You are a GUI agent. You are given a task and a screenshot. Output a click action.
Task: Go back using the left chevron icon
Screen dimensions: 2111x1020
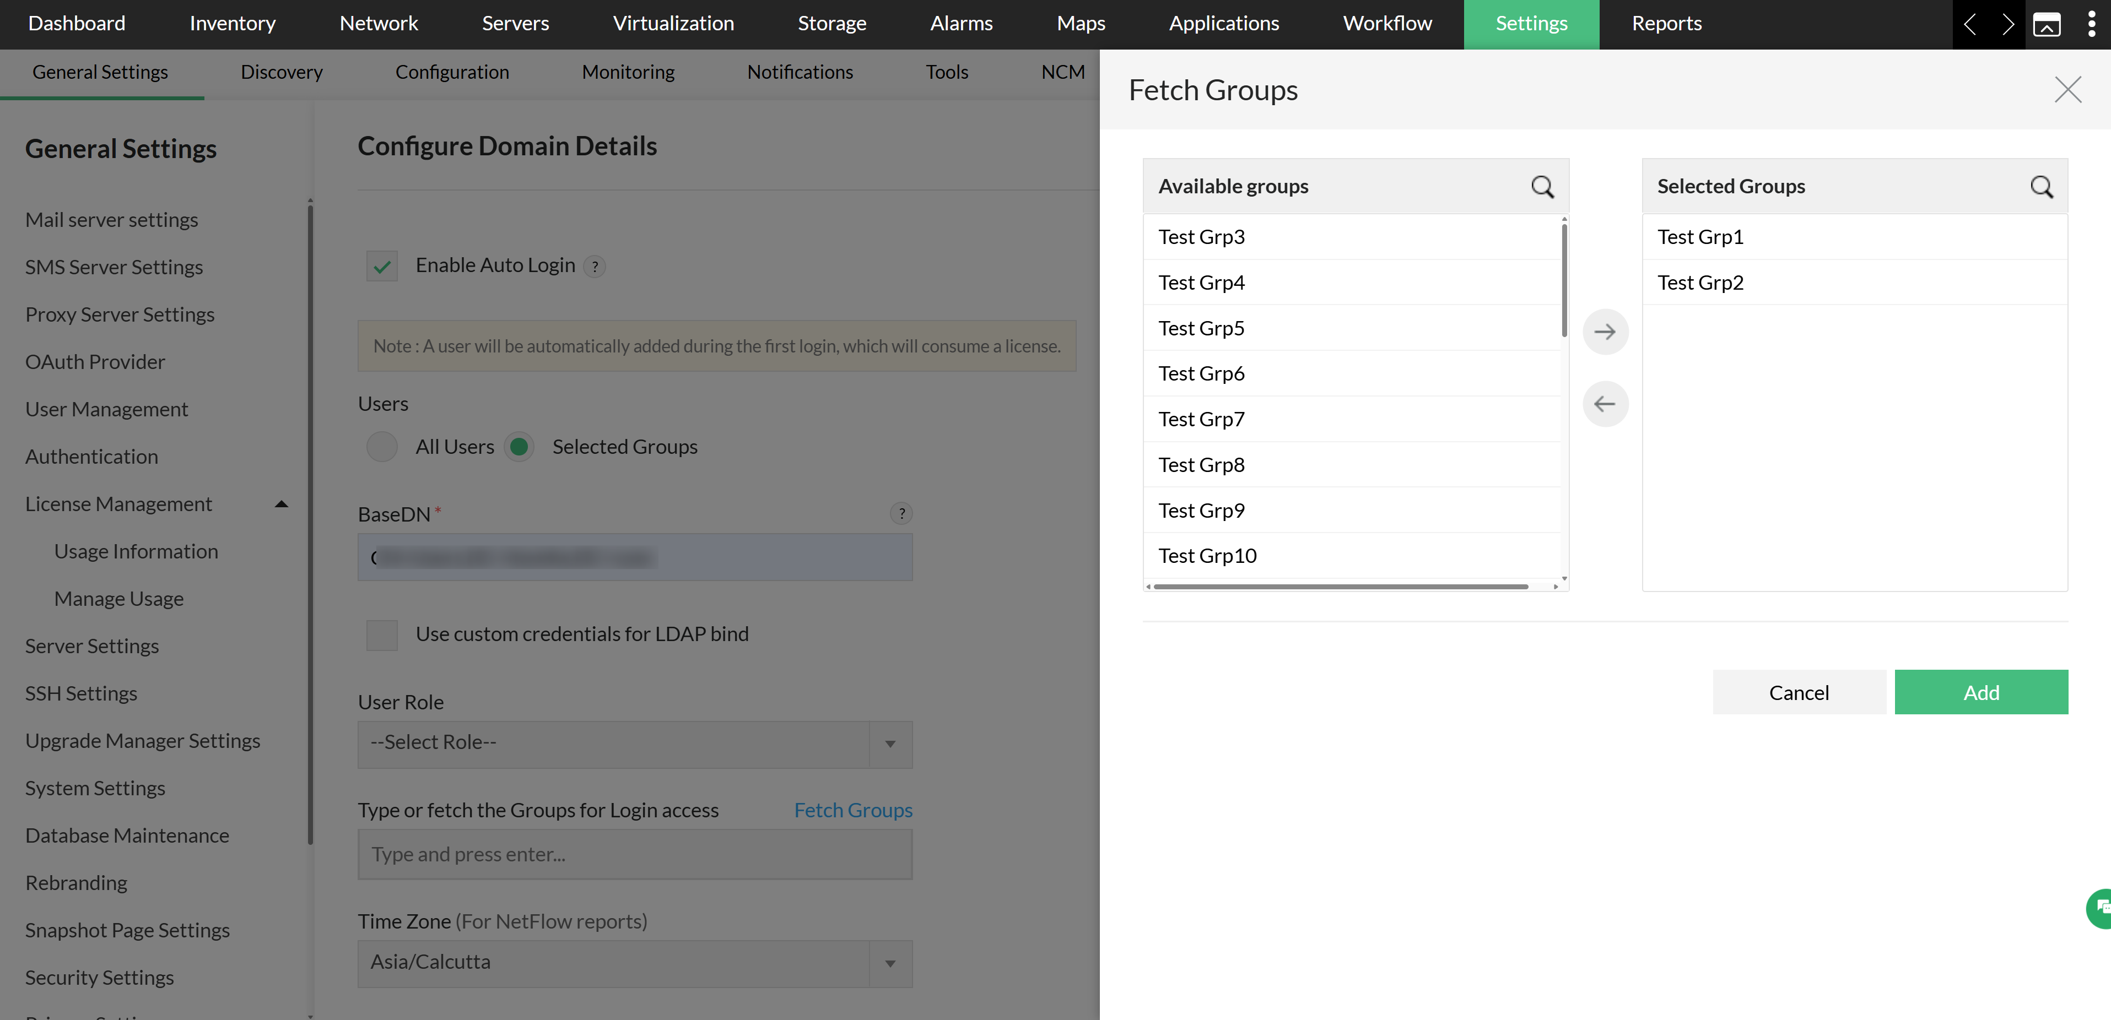1970,25
